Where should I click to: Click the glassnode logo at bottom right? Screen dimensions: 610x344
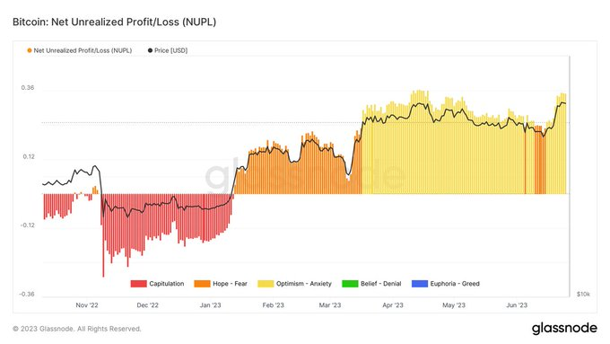[x=564, y=329]
